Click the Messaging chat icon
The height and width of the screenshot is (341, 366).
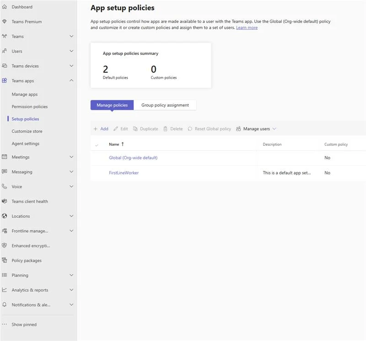pos(4,172)
